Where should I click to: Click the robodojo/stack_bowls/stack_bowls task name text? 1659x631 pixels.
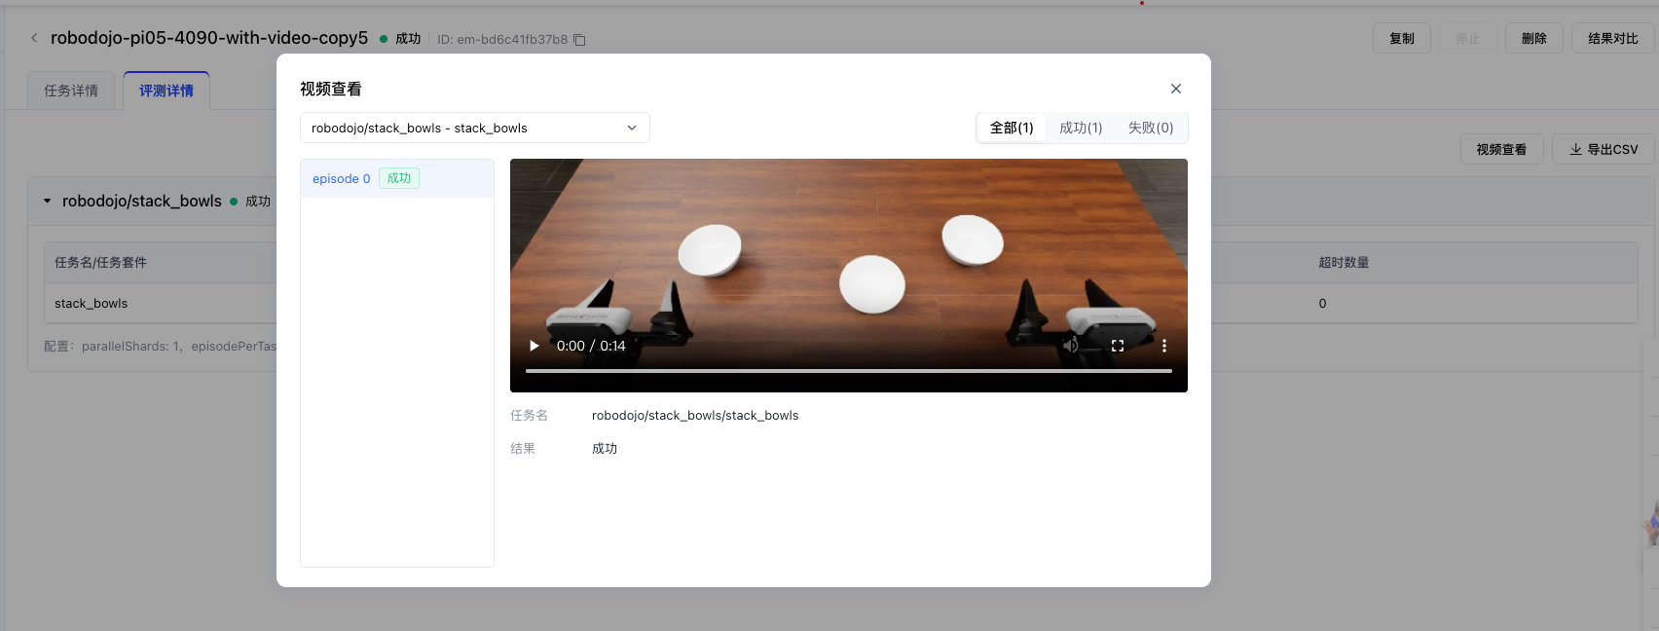tap(695, 415)
